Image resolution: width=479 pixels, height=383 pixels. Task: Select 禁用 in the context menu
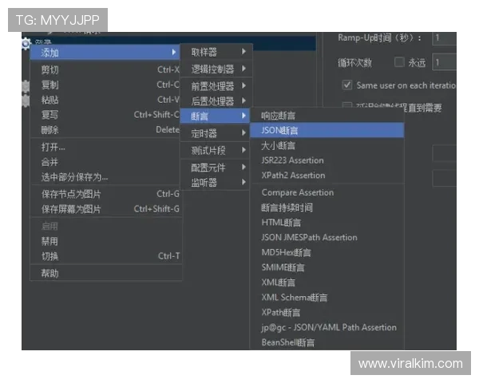tap(105, 241)
